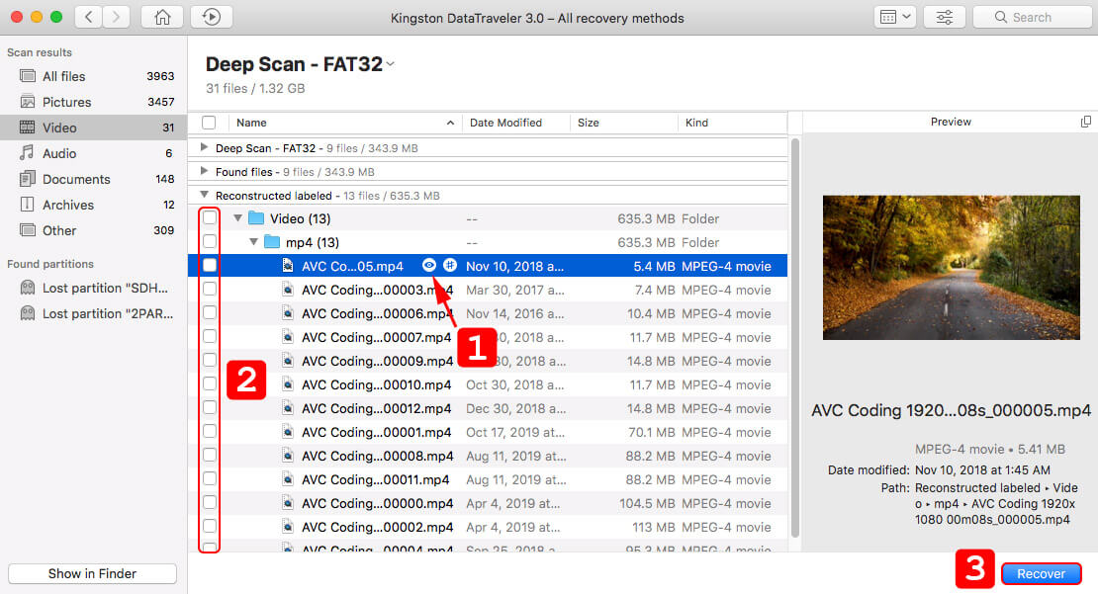Viewport: 1098px width, 594px height.
Task: Collapse the mp4 (13) folder
Action: tap(253, 242)
